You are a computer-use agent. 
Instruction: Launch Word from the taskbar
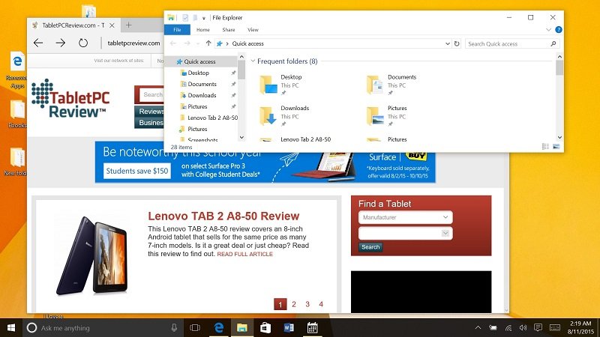(289, 328)
